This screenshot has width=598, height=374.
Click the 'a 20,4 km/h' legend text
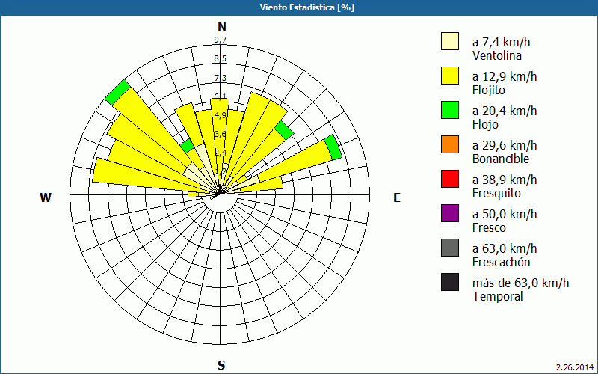pyautogui.click(x=505, y=111)
